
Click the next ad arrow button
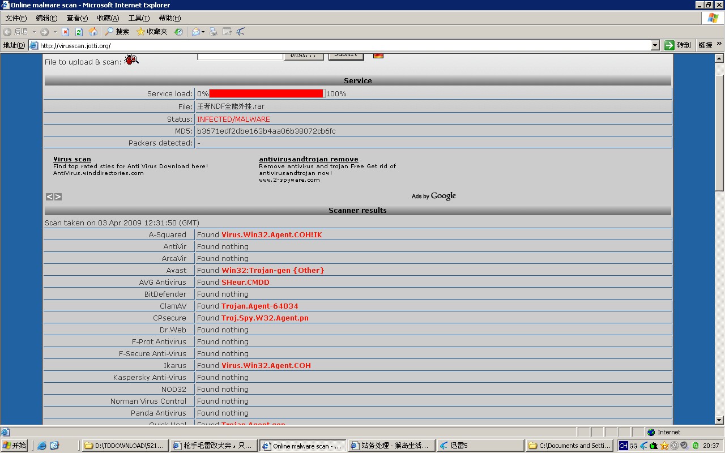(58, 196)
